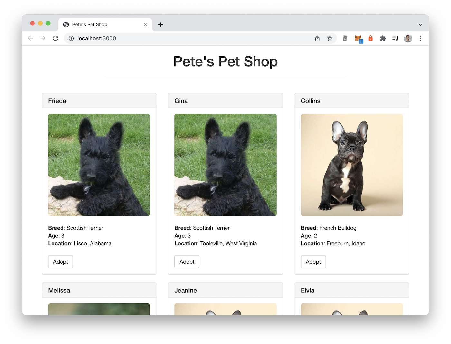Click the Collins card title

click(x=311, y=101)
